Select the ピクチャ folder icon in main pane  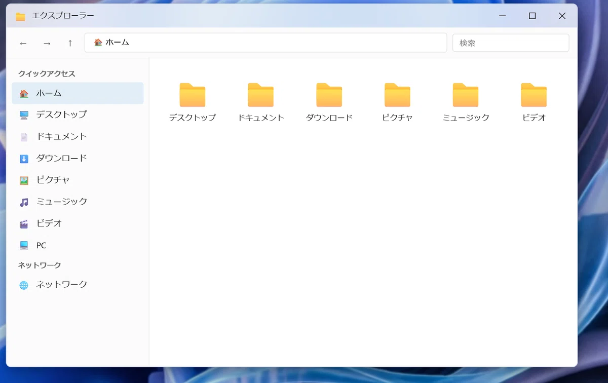(397, 95)
